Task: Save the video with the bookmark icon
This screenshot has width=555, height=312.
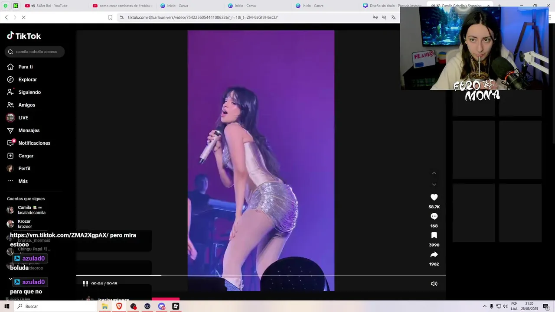Action: pyautogui.click(x=434, y=235)
